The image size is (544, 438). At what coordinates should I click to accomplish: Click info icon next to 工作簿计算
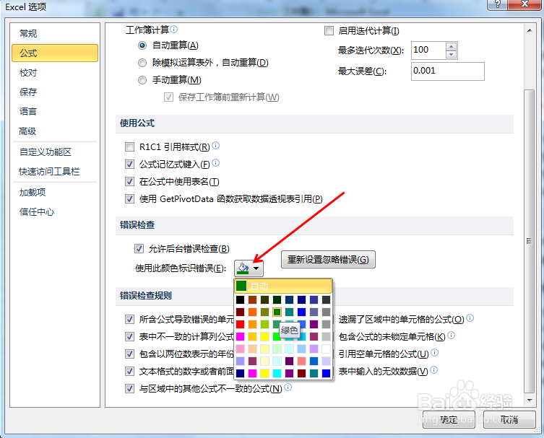[x=174, y=29]
